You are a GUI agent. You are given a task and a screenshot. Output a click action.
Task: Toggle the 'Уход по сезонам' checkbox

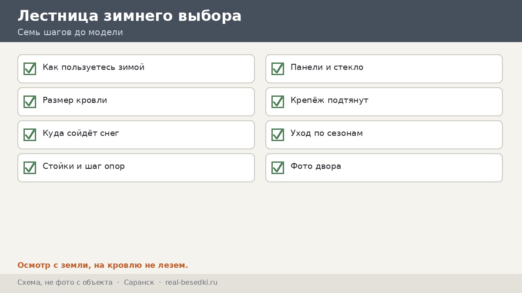coord(278,135)
